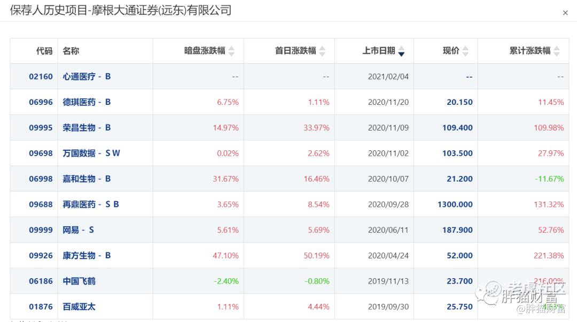This screenshot has height=322, width=577.
Task: Click stock code 02160
Action: 41,76
